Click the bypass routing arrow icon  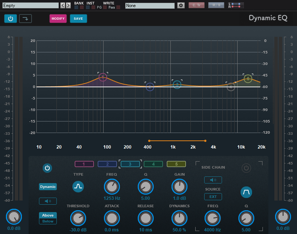25,19
